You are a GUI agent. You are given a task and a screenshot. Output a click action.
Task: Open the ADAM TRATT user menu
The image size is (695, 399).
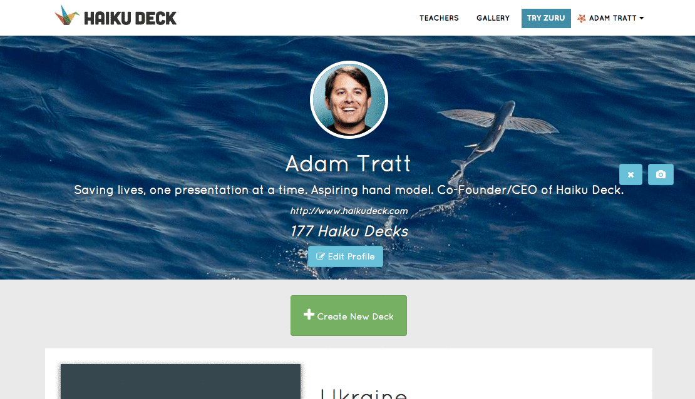click(610, 18)
